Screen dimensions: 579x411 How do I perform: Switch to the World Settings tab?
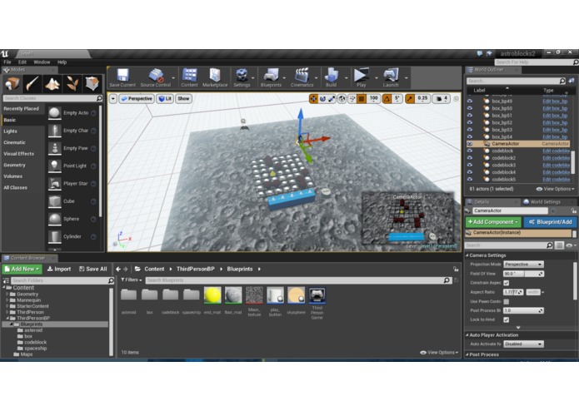[x=542, y=201]
